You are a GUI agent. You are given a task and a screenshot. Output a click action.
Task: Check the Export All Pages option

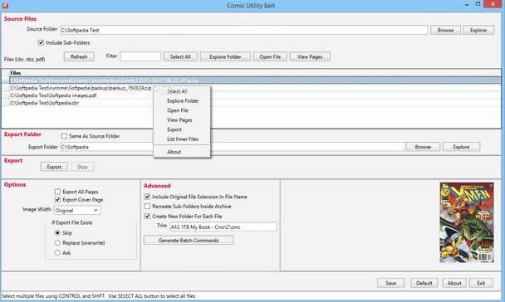click(x=57, y=192)
